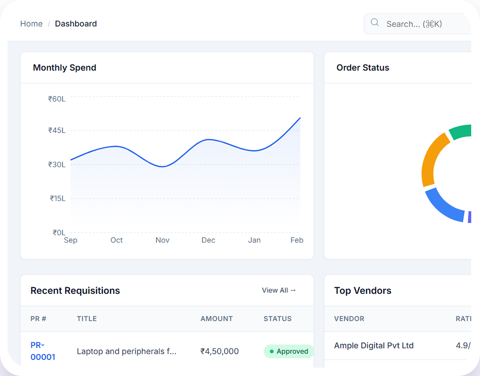Open requisition PR-00001
This screenshot has height=376, width=480.
43,351
